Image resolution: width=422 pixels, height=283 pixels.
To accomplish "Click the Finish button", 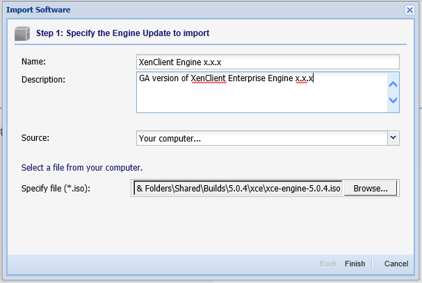I will pyautogui.click(x=355, y=264).
